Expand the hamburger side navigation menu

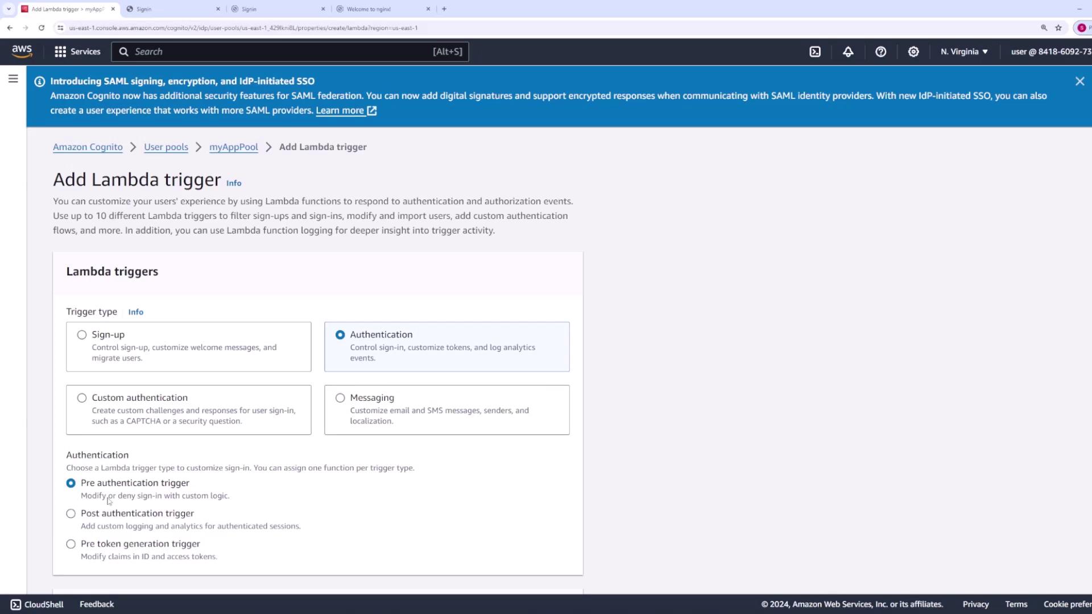coord(13,79)
